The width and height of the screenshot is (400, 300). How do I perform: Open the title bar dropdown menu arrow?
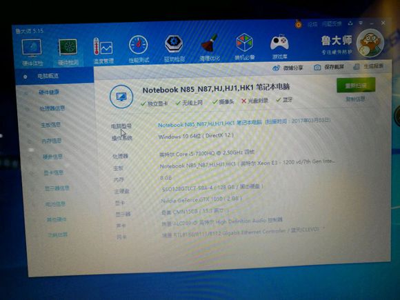click(361, 23)
